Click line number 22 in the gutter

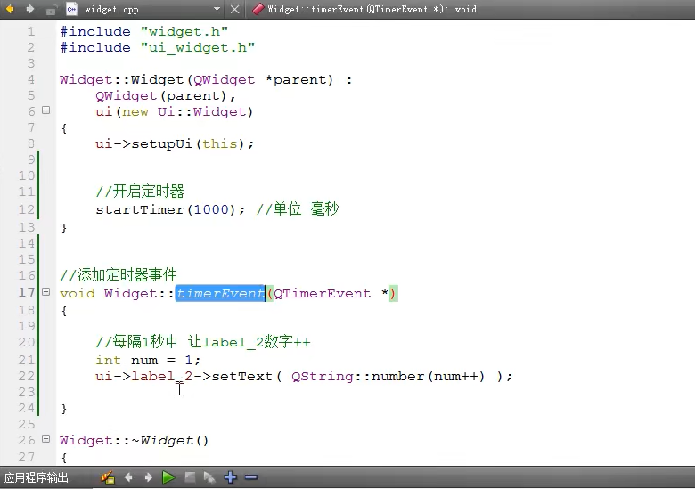27,376
